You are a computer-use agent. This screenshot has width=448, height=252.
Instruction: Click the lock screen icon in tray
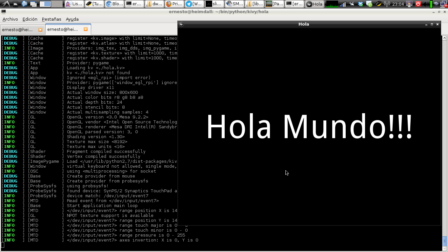click(409, 4)
